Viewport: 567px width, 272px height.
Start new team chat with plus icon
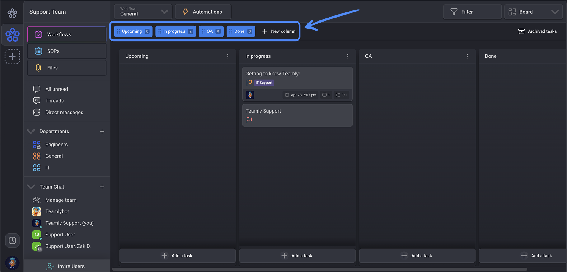pos(102,187)
